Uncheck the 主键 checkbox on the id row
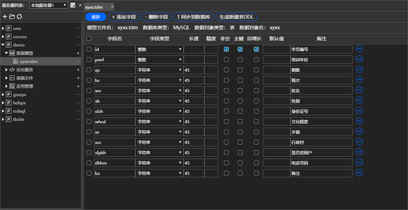The height and width of the screenshot is (210, 408). coord(240,49)
